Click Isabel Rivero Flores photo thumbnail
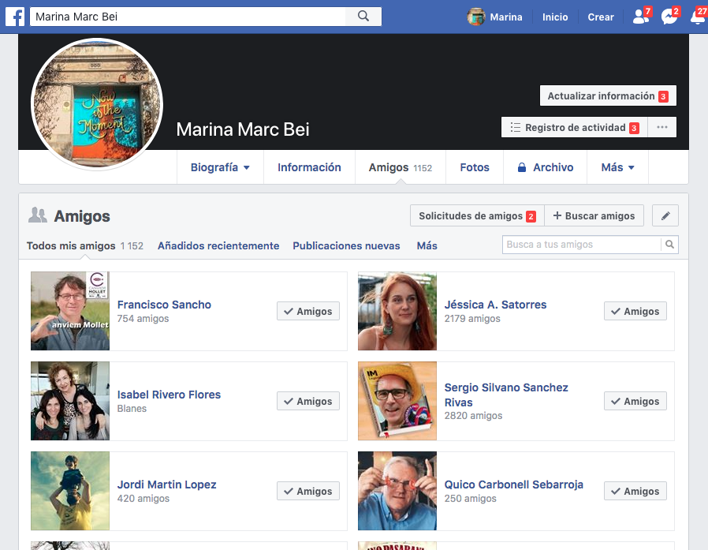 pos(70,401)
